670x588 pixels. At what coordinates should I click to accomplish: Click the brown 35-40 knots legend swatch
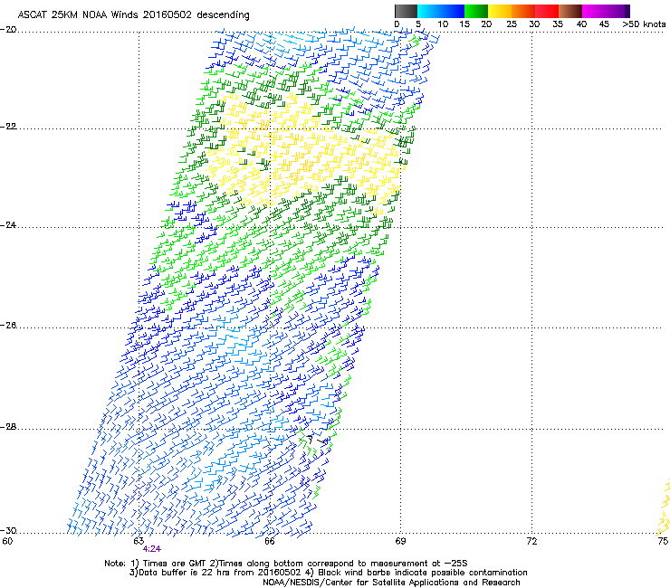[x=570, y=11]
